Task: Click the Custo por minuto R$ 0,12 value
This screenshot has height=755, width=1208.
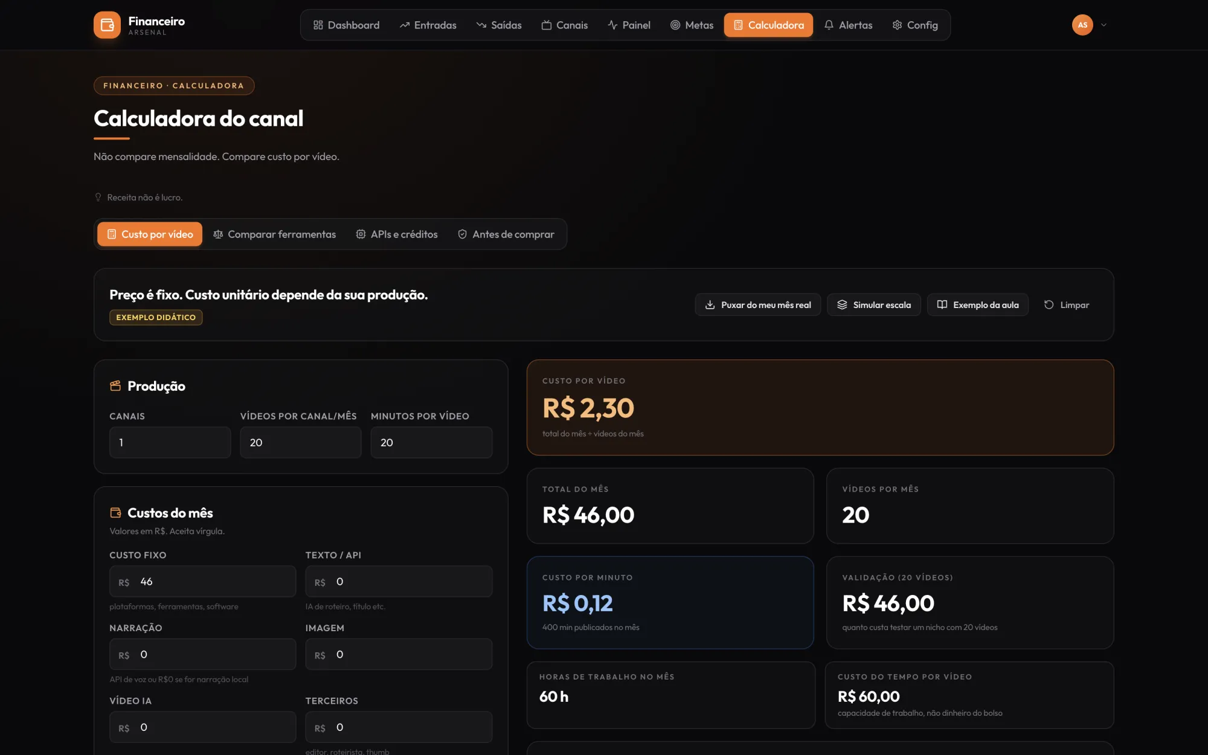Action: 577,603
